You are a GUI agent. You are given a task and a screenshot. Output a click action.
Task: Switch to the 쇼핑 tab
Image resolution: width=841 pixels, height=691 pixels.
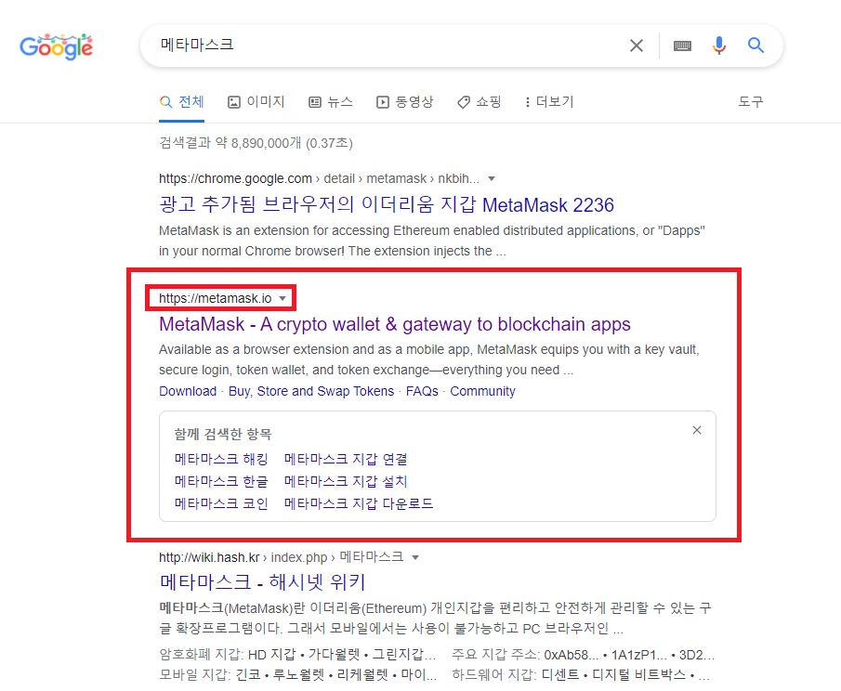pyautogui.click(x=479, y=102)
